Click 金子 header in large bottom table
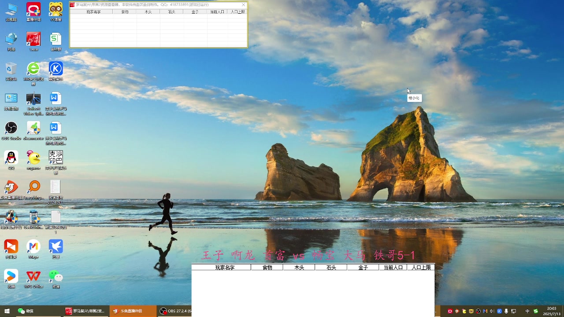The image size is (564, 317). click(x=363, y=267)
